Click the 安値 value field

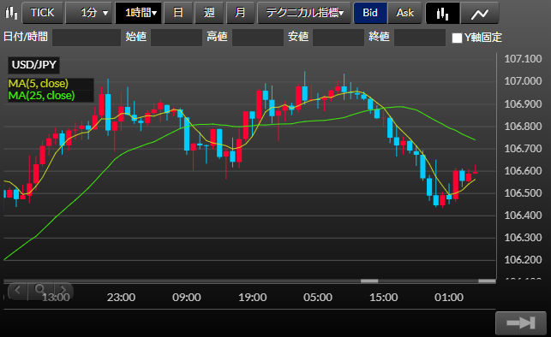click(338, 37)
